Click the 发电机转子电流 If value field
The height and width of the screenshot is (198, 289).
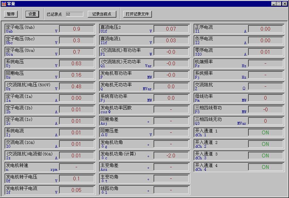point(77,190)
